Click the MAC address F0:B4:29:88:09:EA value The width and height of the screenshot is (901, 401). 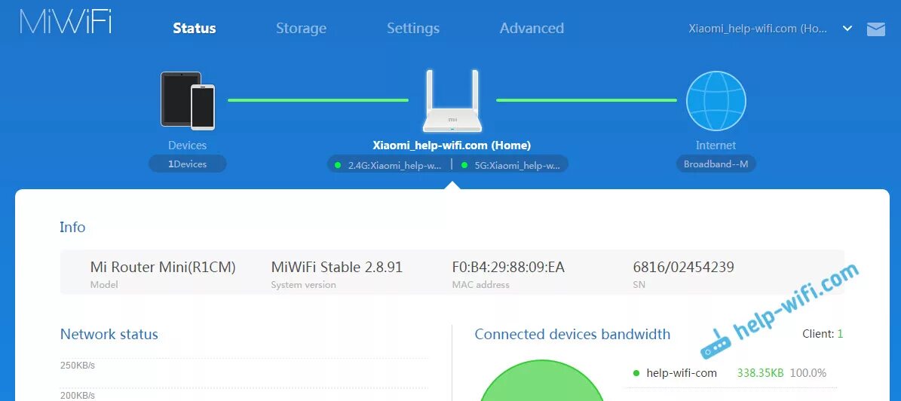click(508, 268)
